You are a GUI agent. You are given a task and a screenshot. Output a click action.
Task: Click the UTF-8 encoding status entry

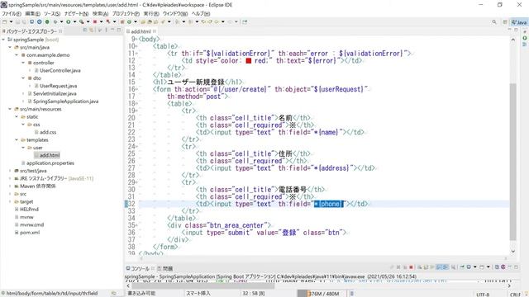click(x=483, y=295)
